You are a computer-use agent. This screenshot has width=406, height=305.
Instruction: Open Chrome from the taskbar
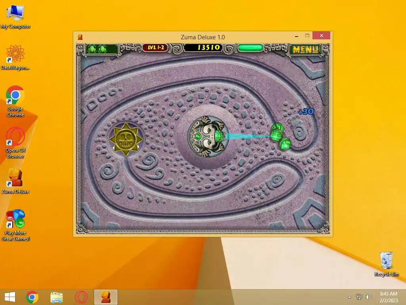tap(32, 297)
